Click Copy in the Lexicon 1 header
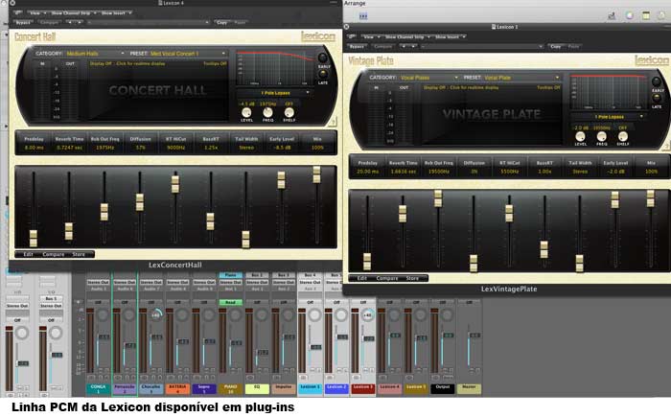This screenshot has width=671, height=417. click(x=555, y=46)
